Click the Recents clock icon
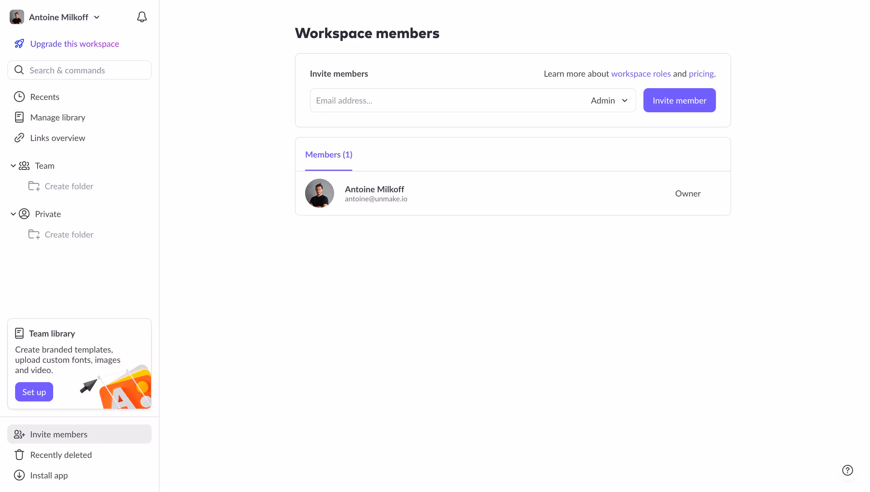 click(x=19, y=97)
